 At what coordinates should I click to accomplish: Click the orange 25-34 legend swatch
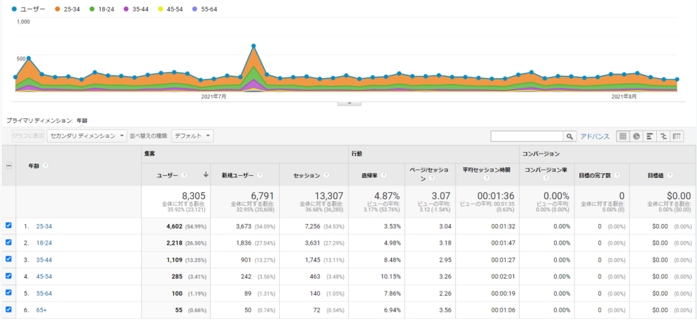tap(57, 9)
